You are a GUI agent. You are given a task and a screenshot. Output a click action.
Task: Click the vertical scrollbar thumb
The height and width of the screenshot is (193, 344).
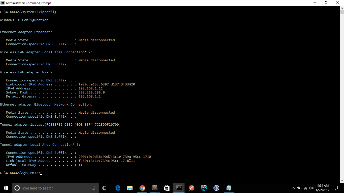(342, 12)
